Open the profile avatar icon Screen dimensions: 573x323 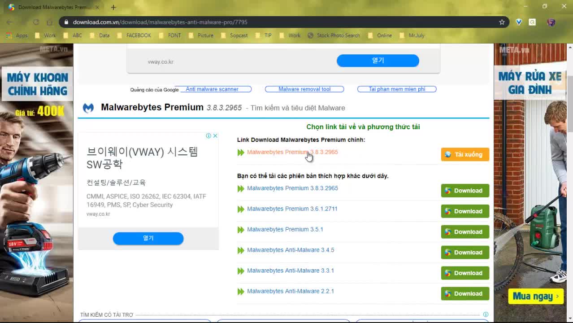(x=551, y=22)
